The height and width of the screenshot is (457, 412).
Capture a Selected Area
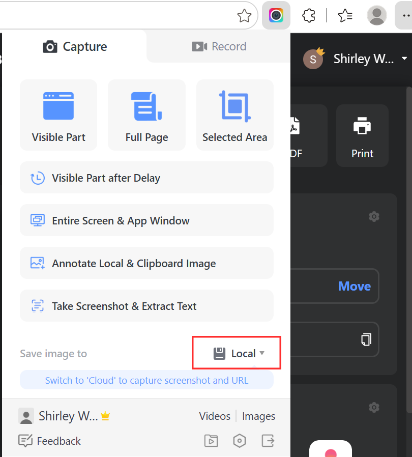(x=235, y=115)
